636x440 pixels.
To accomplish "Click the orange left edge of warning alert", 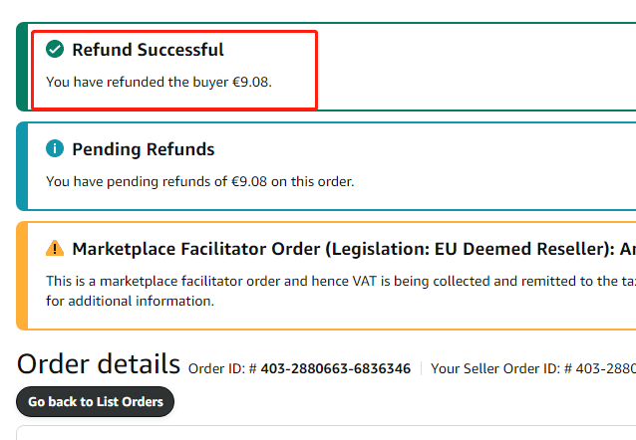I will tap(21, 275).
